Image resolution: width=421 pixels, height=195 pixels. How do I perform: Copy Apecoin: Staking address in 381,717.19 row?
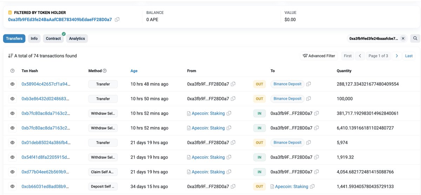(229, 113)
